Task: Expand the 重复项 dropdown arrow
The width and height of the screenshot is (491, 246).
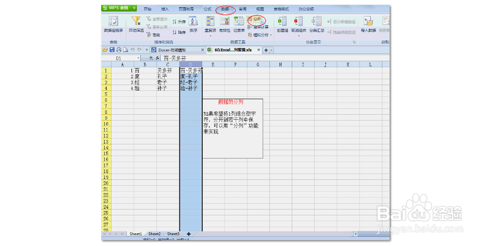Action: pos(210,36)
